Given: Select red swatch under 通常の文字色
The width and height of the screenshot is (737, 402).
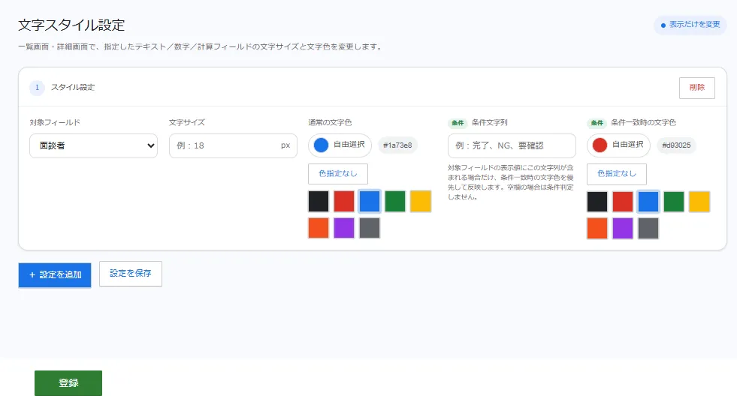Looking at the screenshot, I should pyautogui.click(x=344, y=202).
